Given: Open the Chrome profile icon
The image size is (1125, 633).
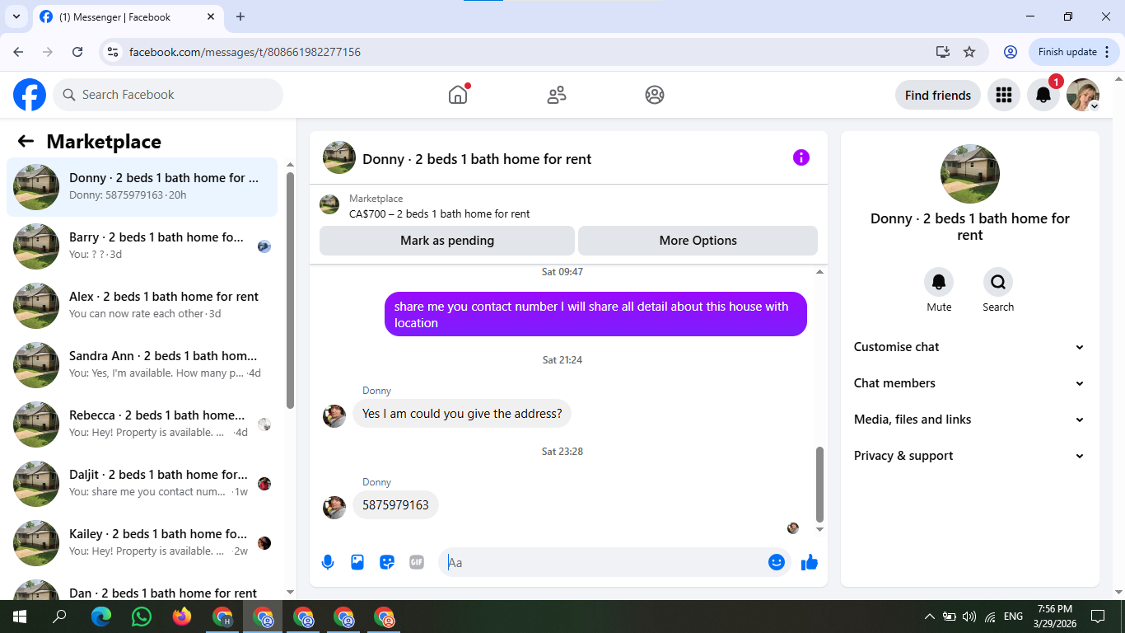Looking at the screenshot, I should coord(1011,52).
